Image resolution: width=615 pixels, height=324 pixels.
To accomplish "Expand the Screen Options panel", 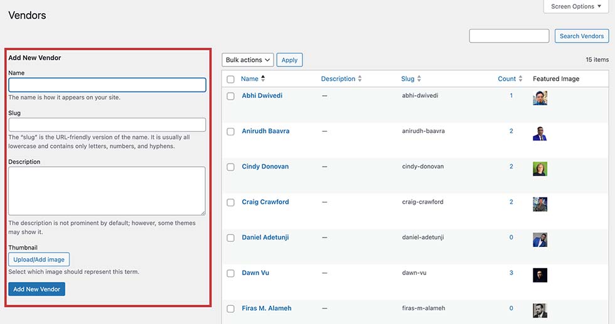I will tap(576, 7).
